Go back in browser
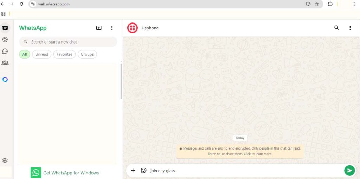 point(3,4)
